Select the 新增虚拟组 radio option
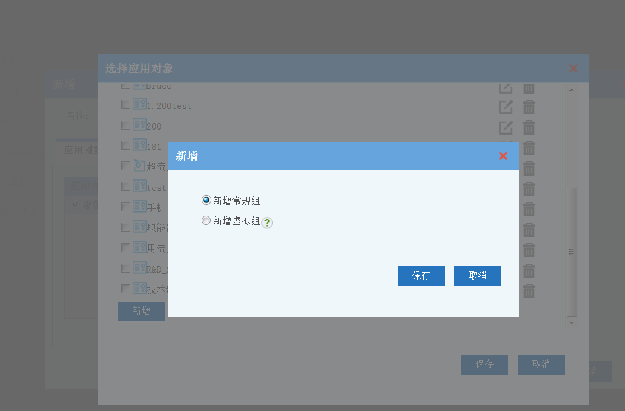Screen dimensions: 625x411 tap(206, 221)
